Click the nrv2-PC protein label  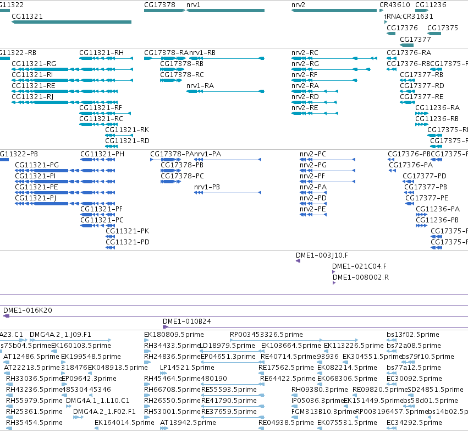313,154
